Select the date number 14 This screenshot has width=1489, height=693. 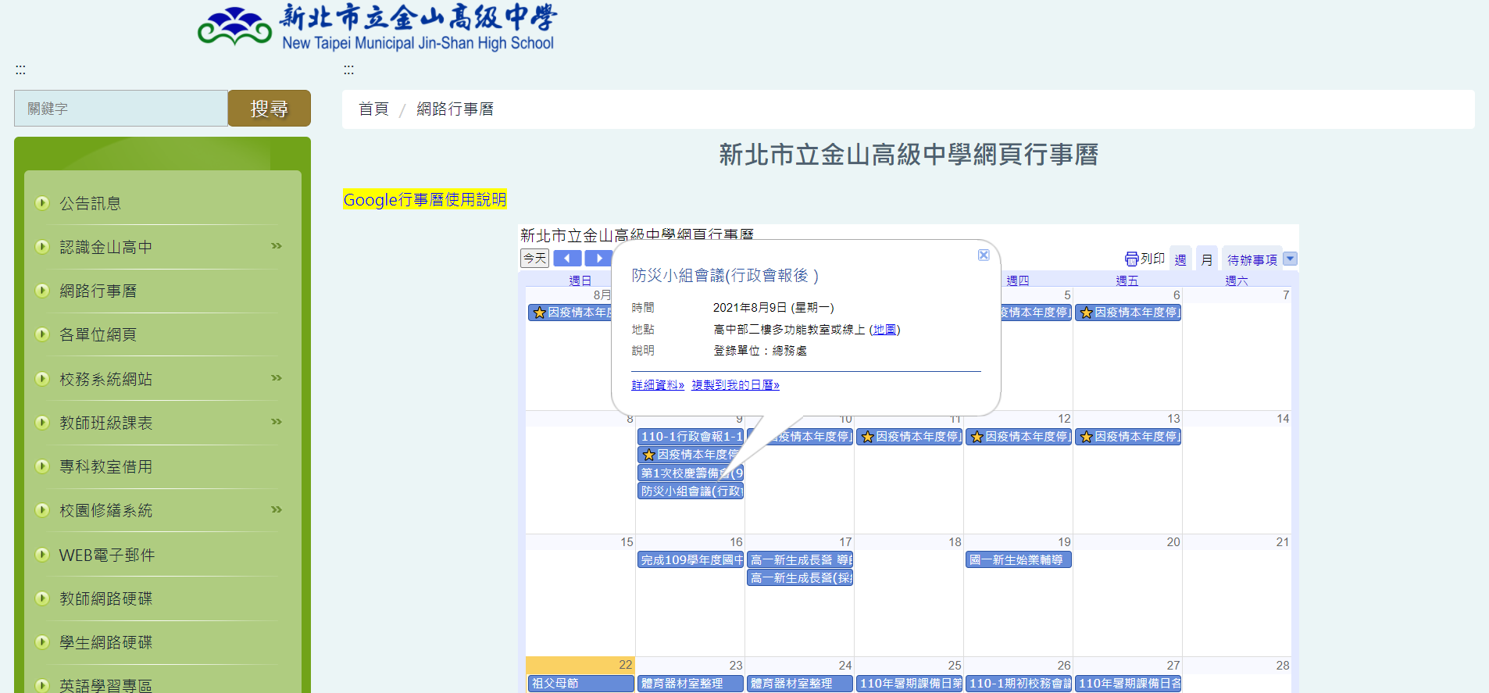tap(1283, 419)
